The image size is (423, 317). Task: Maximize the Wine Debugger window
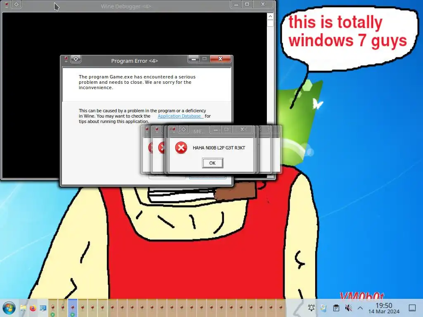point(247,4)
